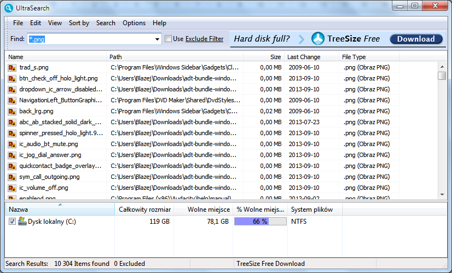Click the NTFS file system value
This screenshot has width=452, height=273.
pyautogui.click(x=299, y=222)
